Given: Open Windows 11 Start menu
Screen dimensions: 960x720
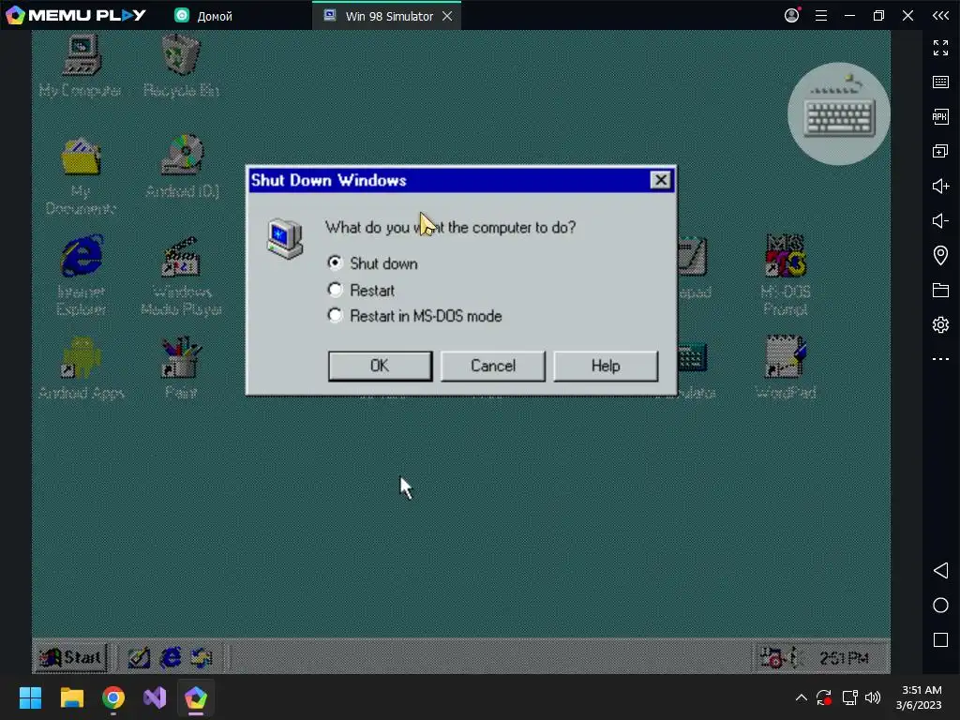Looking at the screenshot, I should coord(30,697).
